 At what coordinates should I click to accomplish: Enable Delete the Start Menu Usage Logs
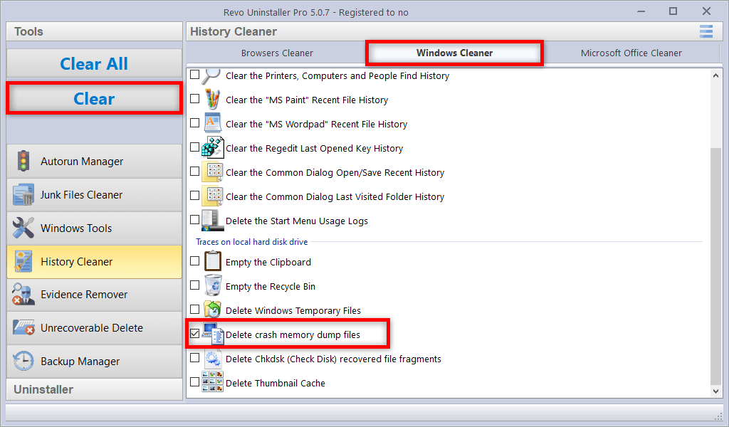tap(195, 219)
